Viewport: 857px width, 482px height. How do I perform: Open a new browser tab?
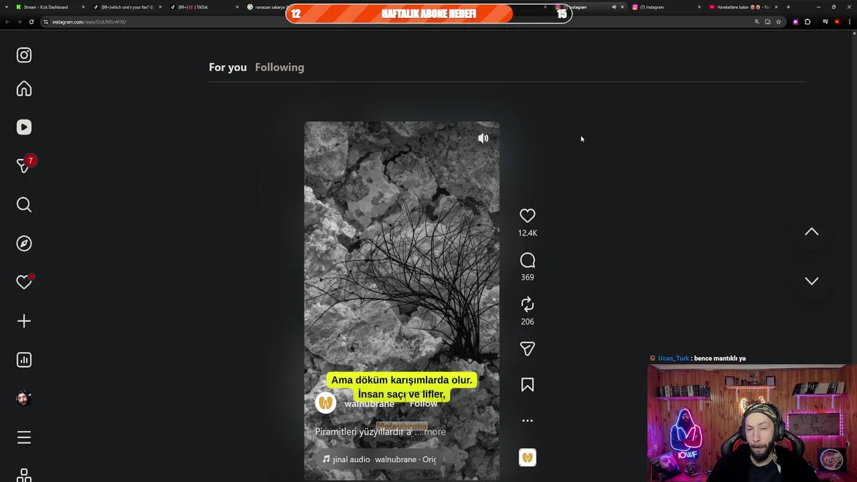coord(788,7)
